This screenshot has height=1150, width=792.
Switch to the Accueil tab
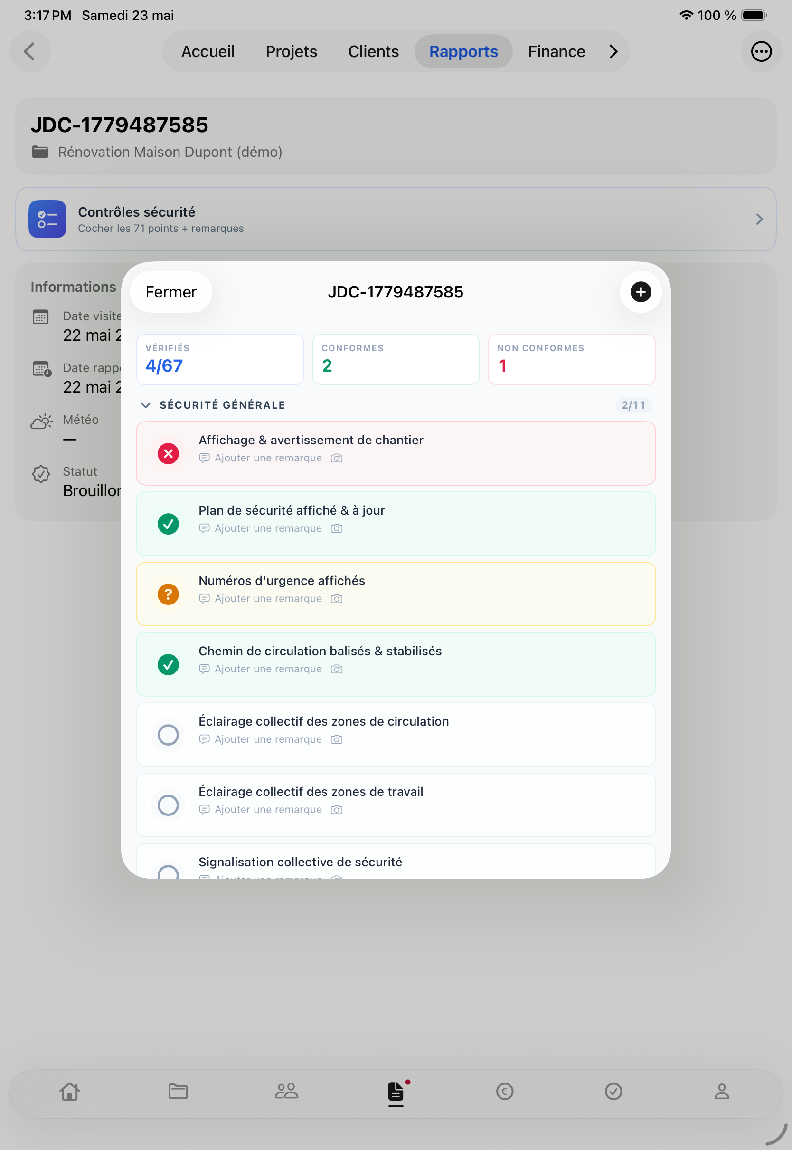pyautogui.click(x=207, y=51)
